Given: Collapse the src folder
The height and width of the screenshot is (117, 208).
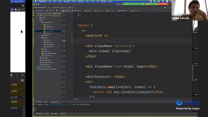Looking at the screenshot, I should (38, 20).
